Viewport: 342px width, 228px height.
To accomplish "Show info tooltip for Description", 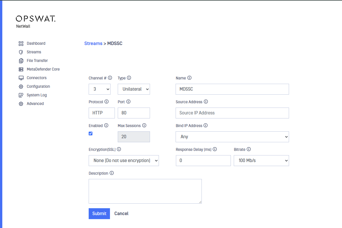I will 112,173.
